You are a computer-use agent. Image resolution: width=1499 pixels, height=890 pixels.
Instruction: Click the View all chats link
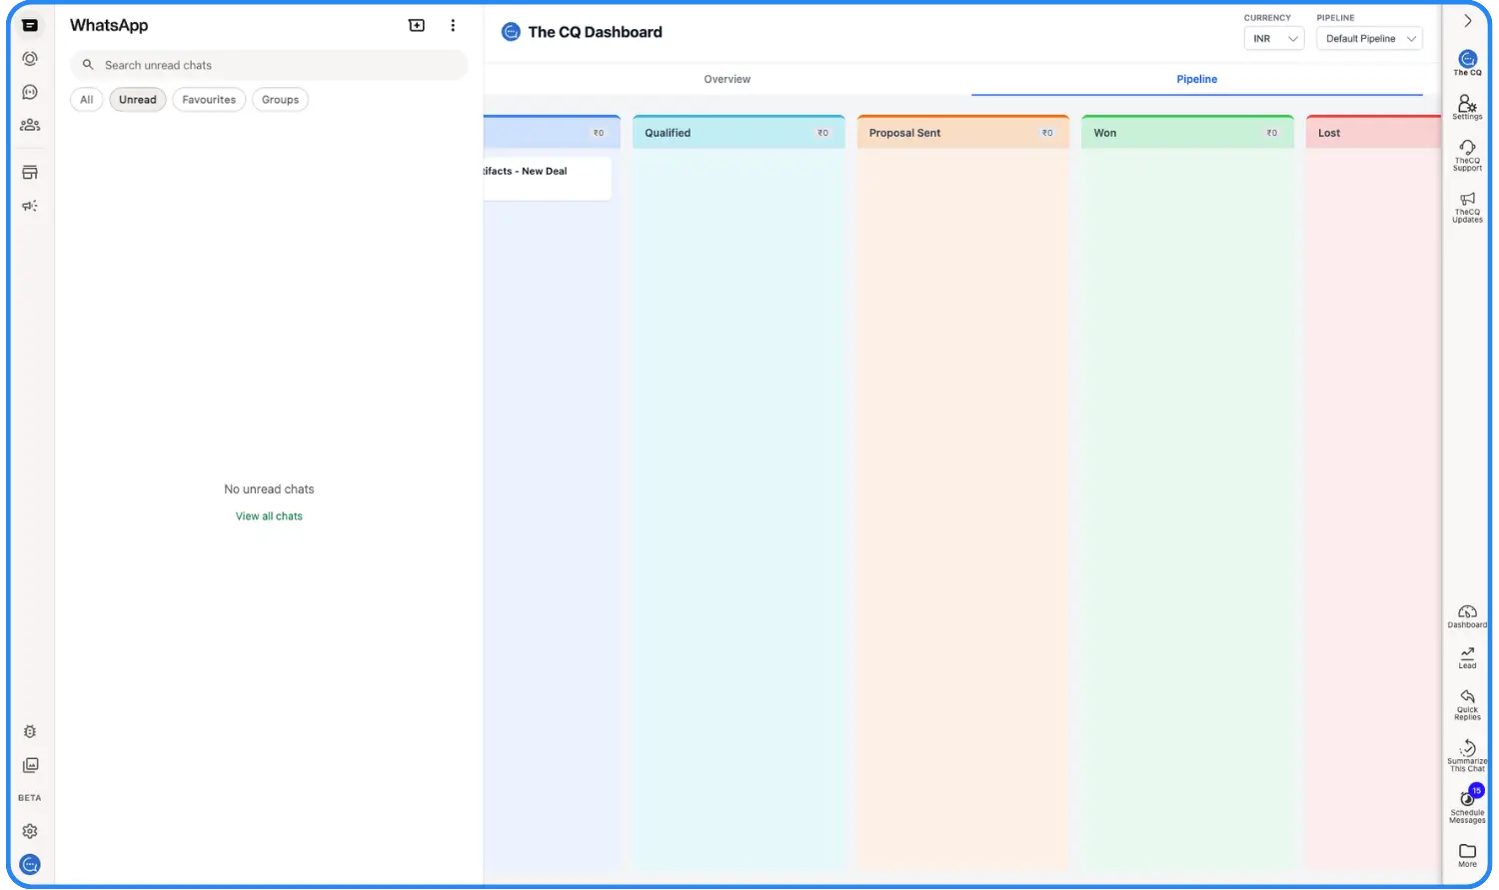pyautogui.click(x=269, y=516)
